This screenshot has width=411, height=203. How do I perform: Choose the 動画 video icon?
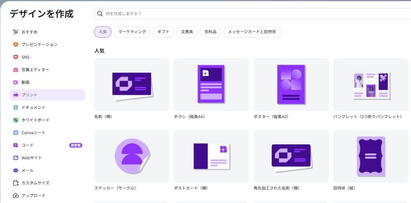click(x=16, y=82)
